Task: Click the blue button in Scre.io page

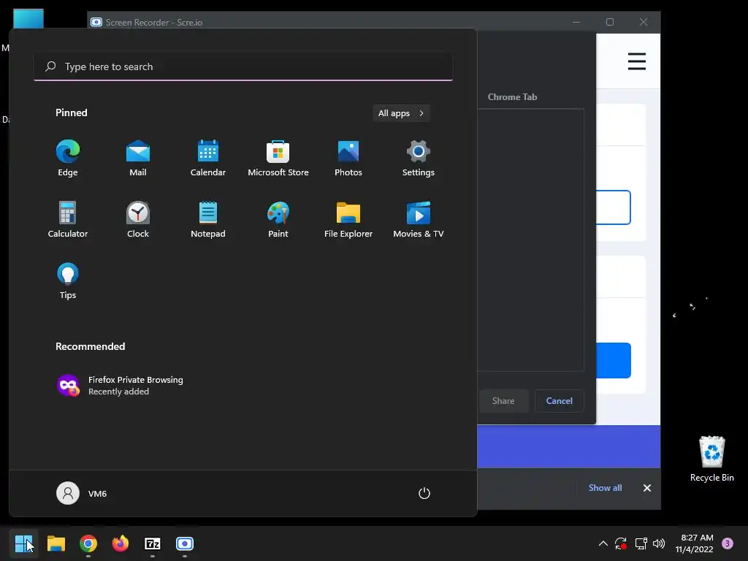Action: pos(614,360)
